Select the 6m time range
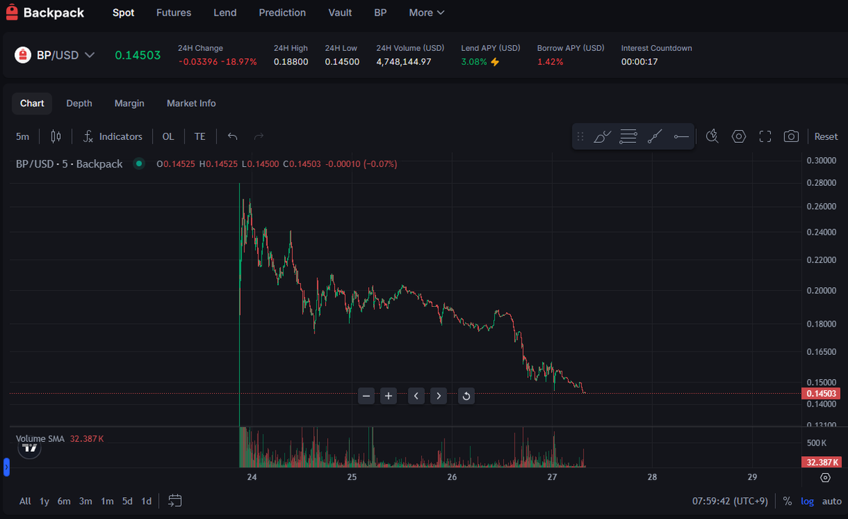The height and width of the screenshot is (519, 848). pos(64,501)
